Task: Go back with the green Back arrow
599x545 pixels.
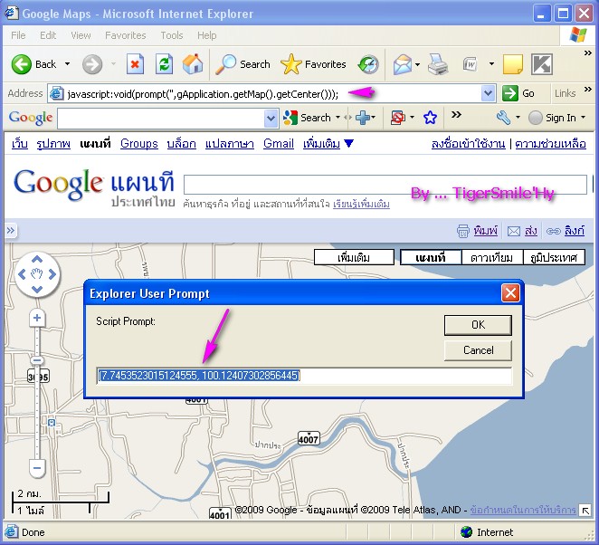Action: click(22, 64)
